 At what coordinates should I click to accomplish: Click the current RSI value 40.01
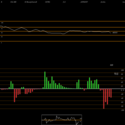[115, 32]
